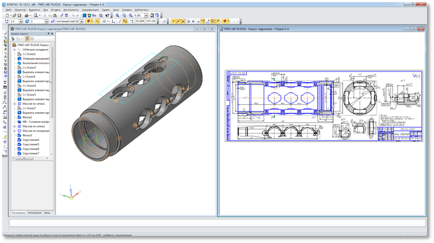Expand the Массив по сетке2 tree node
Screen dimensions: 434x243
(x=14, y=126)
